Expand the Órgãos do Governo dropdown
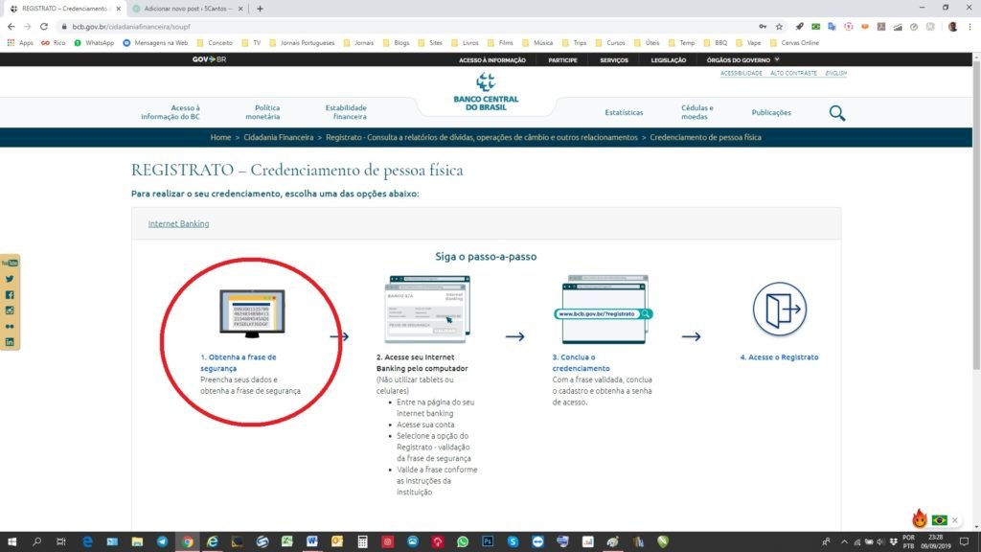This screenshot has height=552, width=981. (742, 60)
